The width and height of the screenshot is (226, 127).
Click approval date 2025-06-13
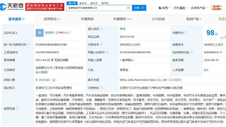click(211, 60)
